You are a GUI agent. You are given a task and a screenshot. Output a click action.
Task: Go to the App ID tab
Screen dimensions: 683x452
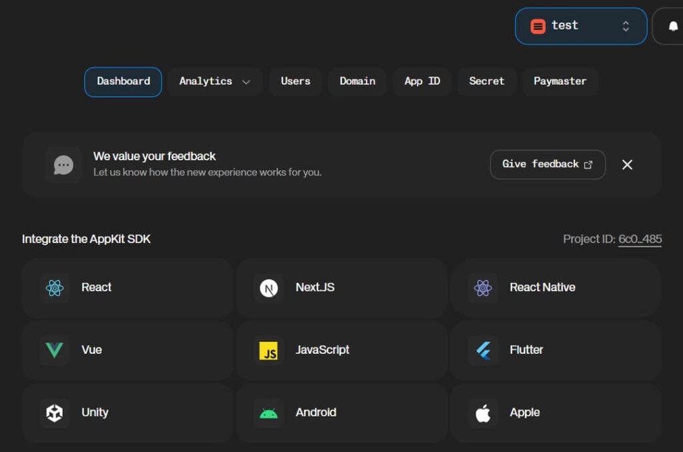422,81
